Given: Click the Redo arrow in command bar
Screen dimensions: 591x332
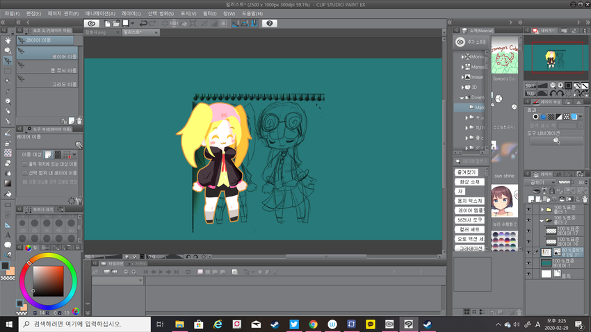Looking at the screenshot, I should pos(153,24).
